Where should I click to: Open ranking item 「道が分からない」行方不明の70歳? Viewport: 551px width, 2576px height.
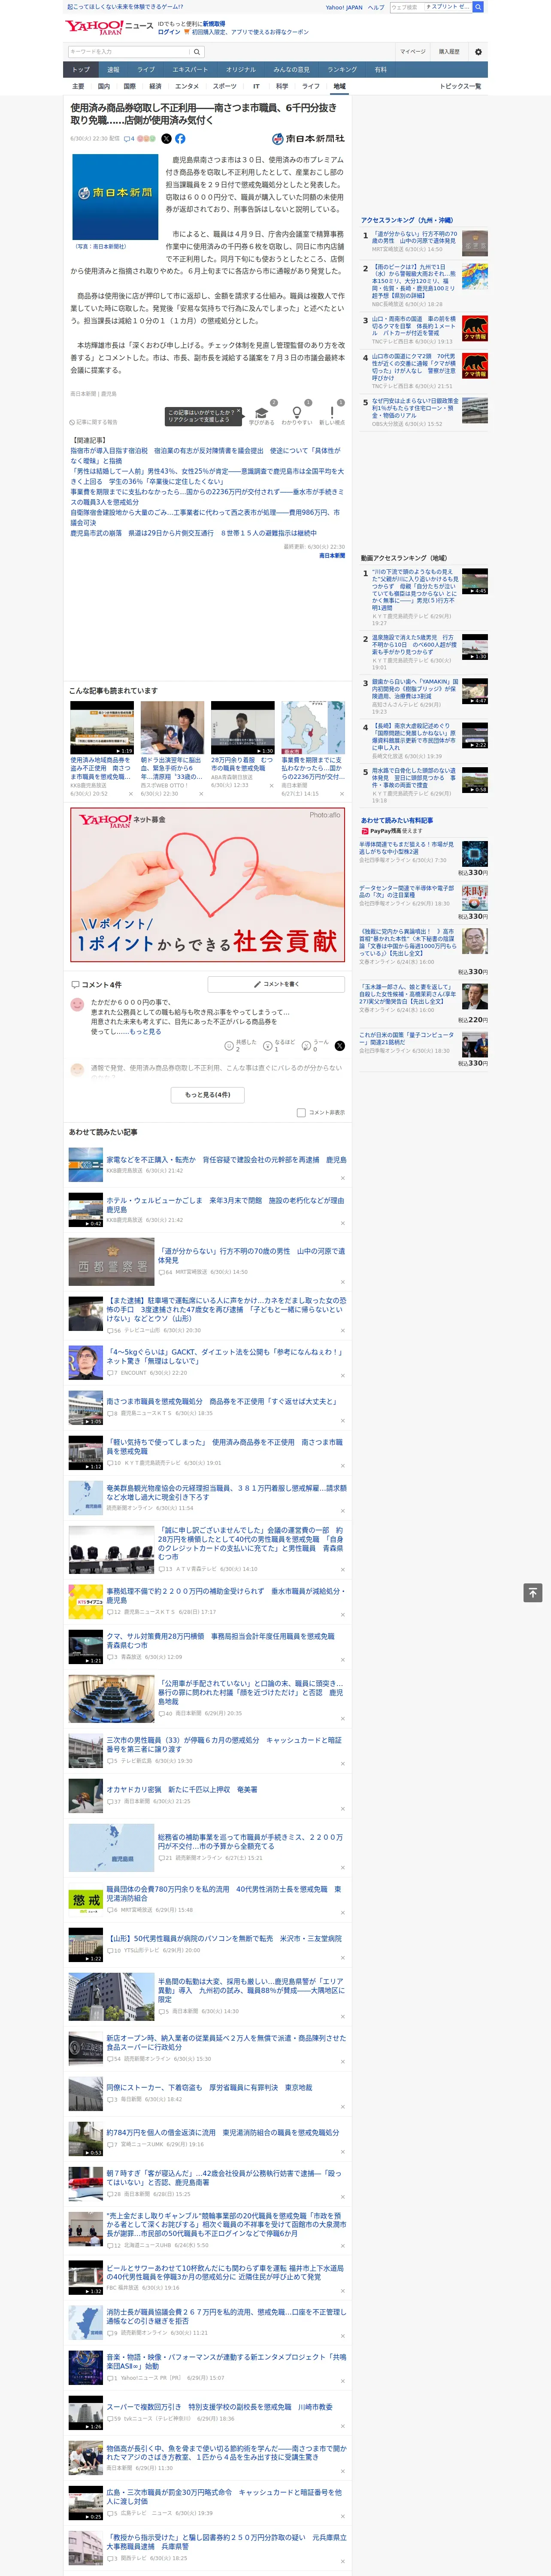[x=415, y=237]
